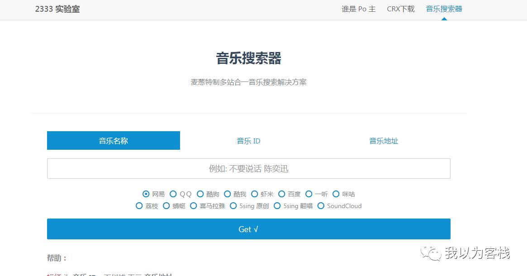Select the 酷我 radio button
Viewport: 527px width, 276px height.
pyautogui.click(x=228, y=194)
